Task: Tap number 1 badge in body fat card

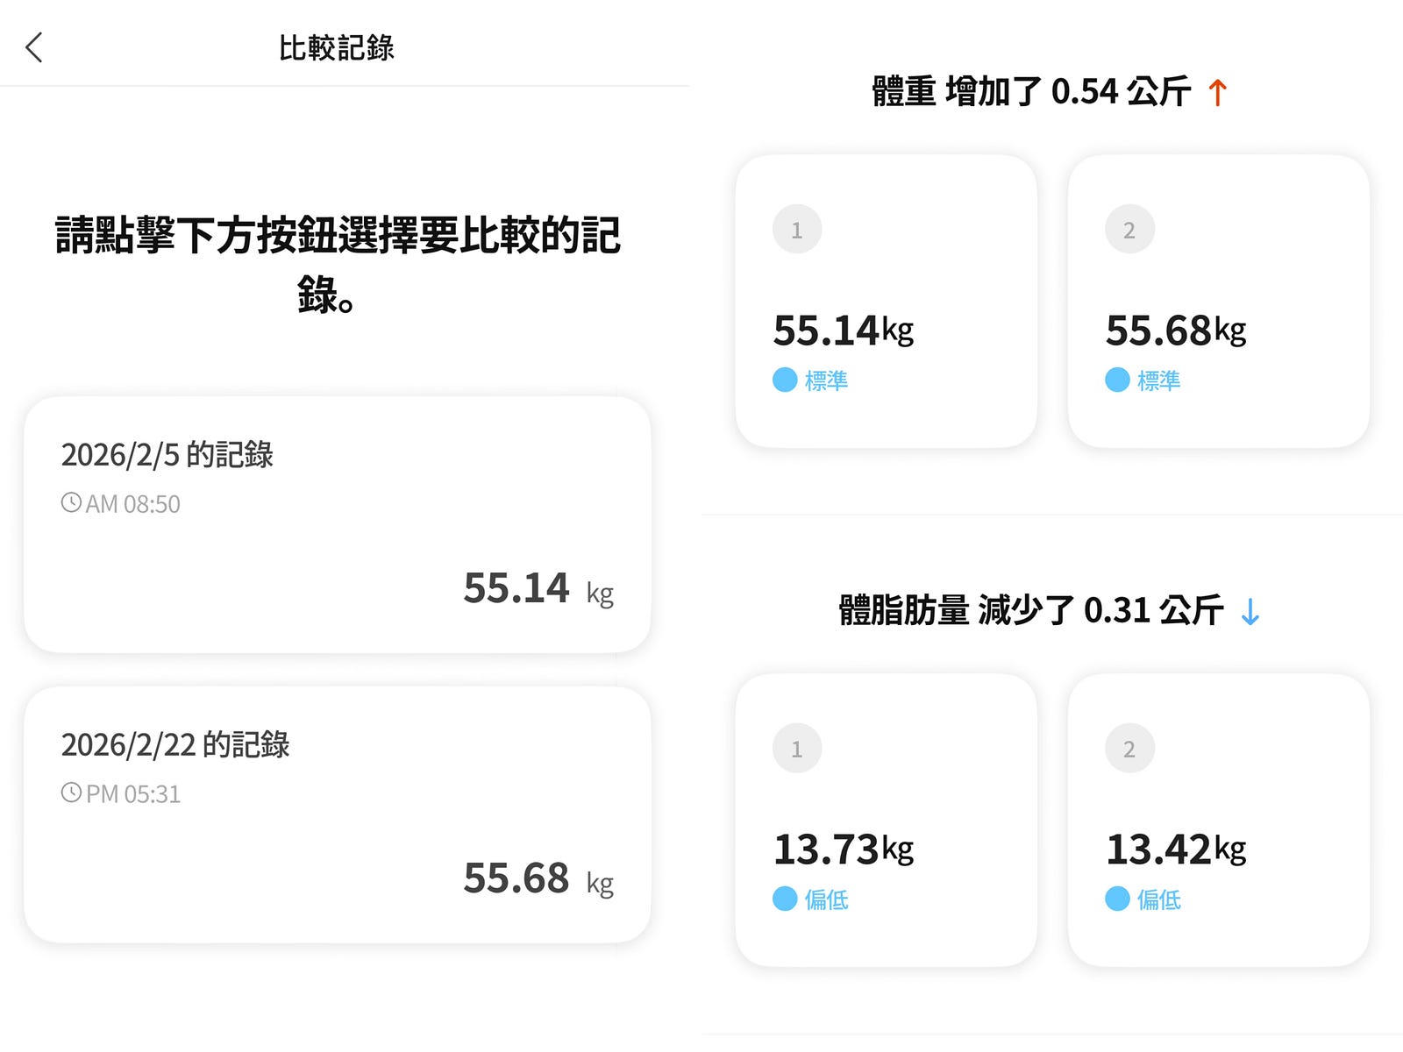Action: 797,749
